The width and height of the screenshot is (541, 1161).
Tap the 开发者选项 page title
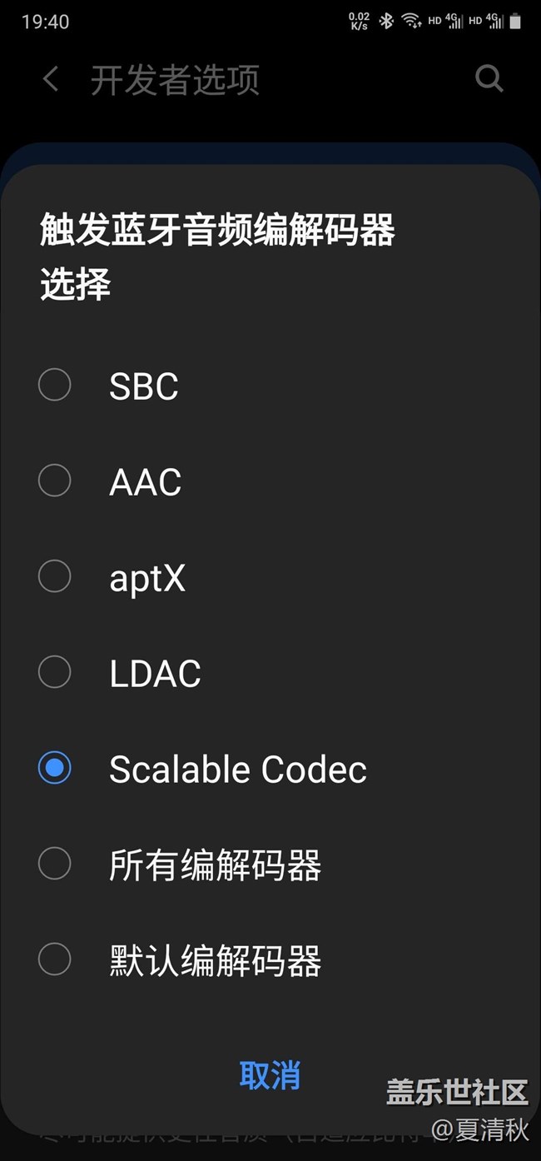pyautogui.click(x=175, y=80)
